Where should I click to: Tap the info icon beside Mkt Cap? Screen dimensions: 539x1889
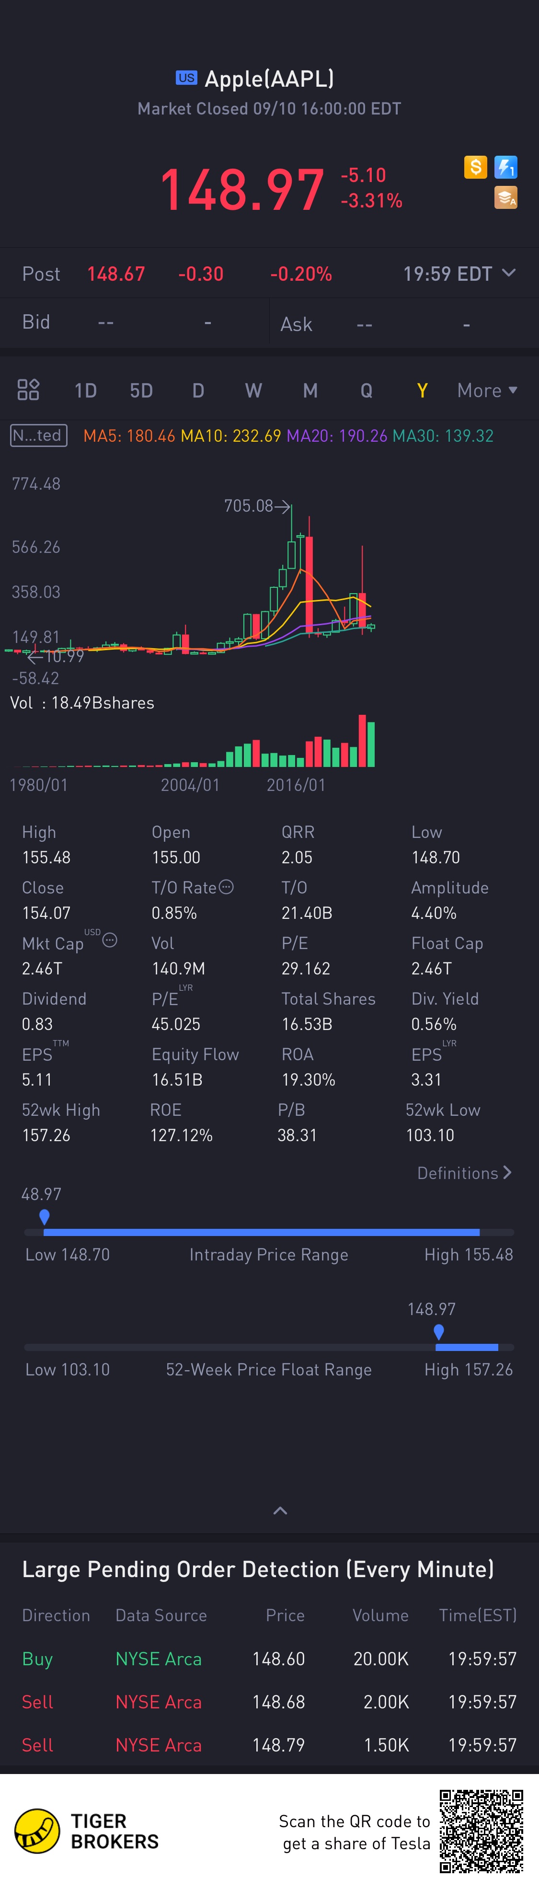(110, 939)
